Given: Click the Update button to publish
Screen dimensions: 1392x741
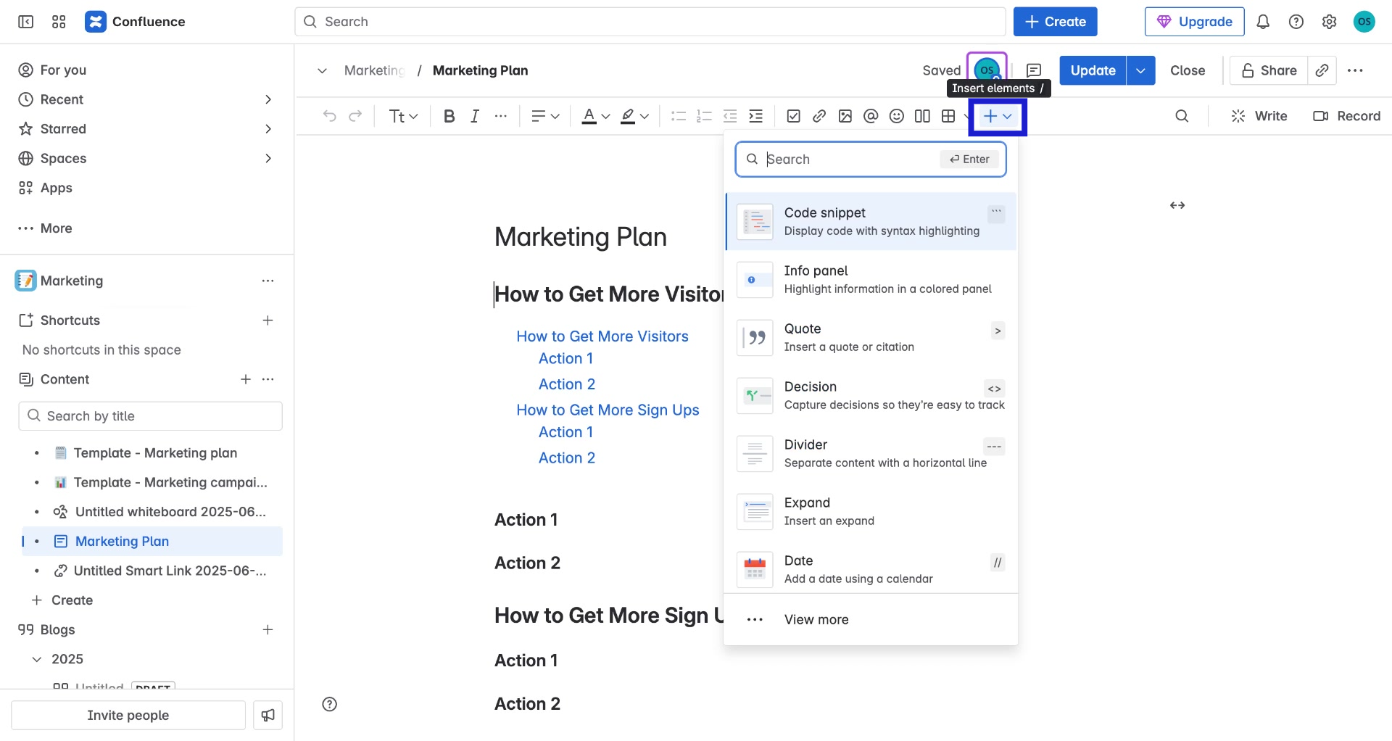Looking at the screenshot, I should coord(1093,70).
